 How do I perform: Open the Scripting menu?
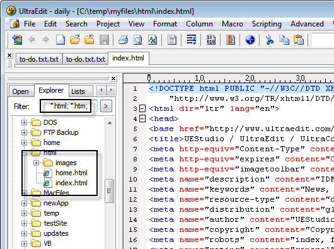click(x=267, y=24)
